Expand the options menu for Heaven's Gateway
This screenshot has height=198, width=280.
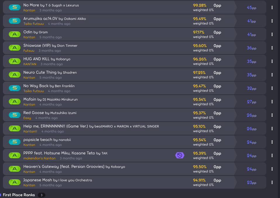pyautogui.click(x=272, y=169)
